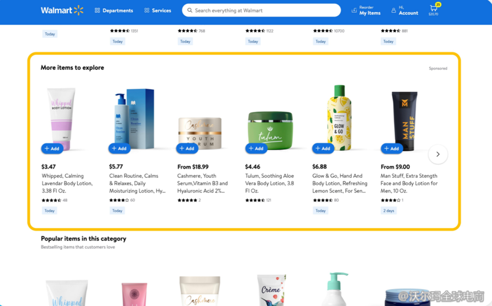Click the Walmart spark logo

79,10
